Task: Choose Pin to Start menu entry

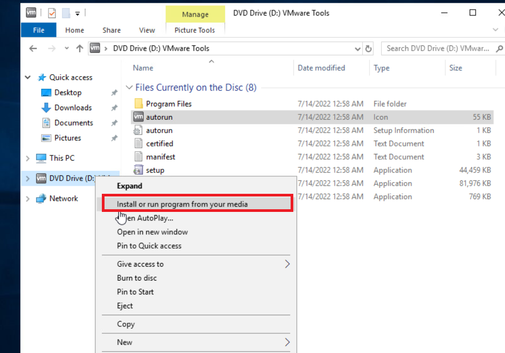Action: (135, 292)
